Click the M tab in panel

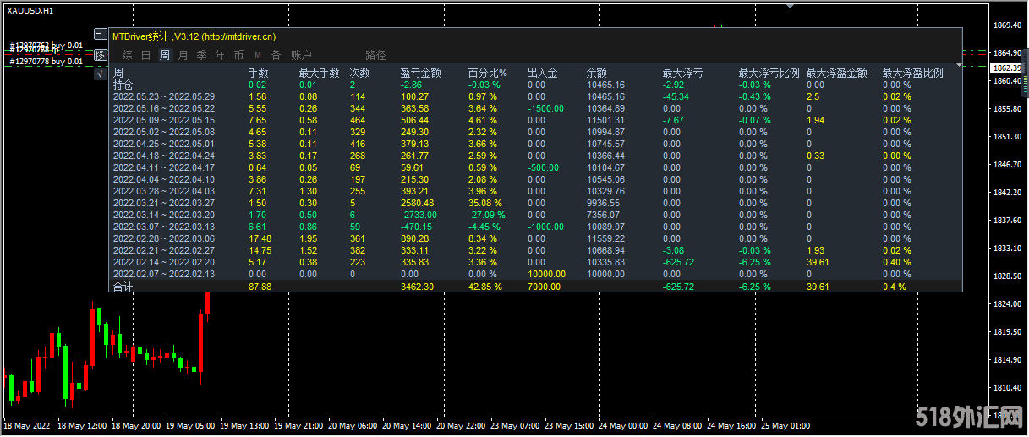[x=257, y=55]
